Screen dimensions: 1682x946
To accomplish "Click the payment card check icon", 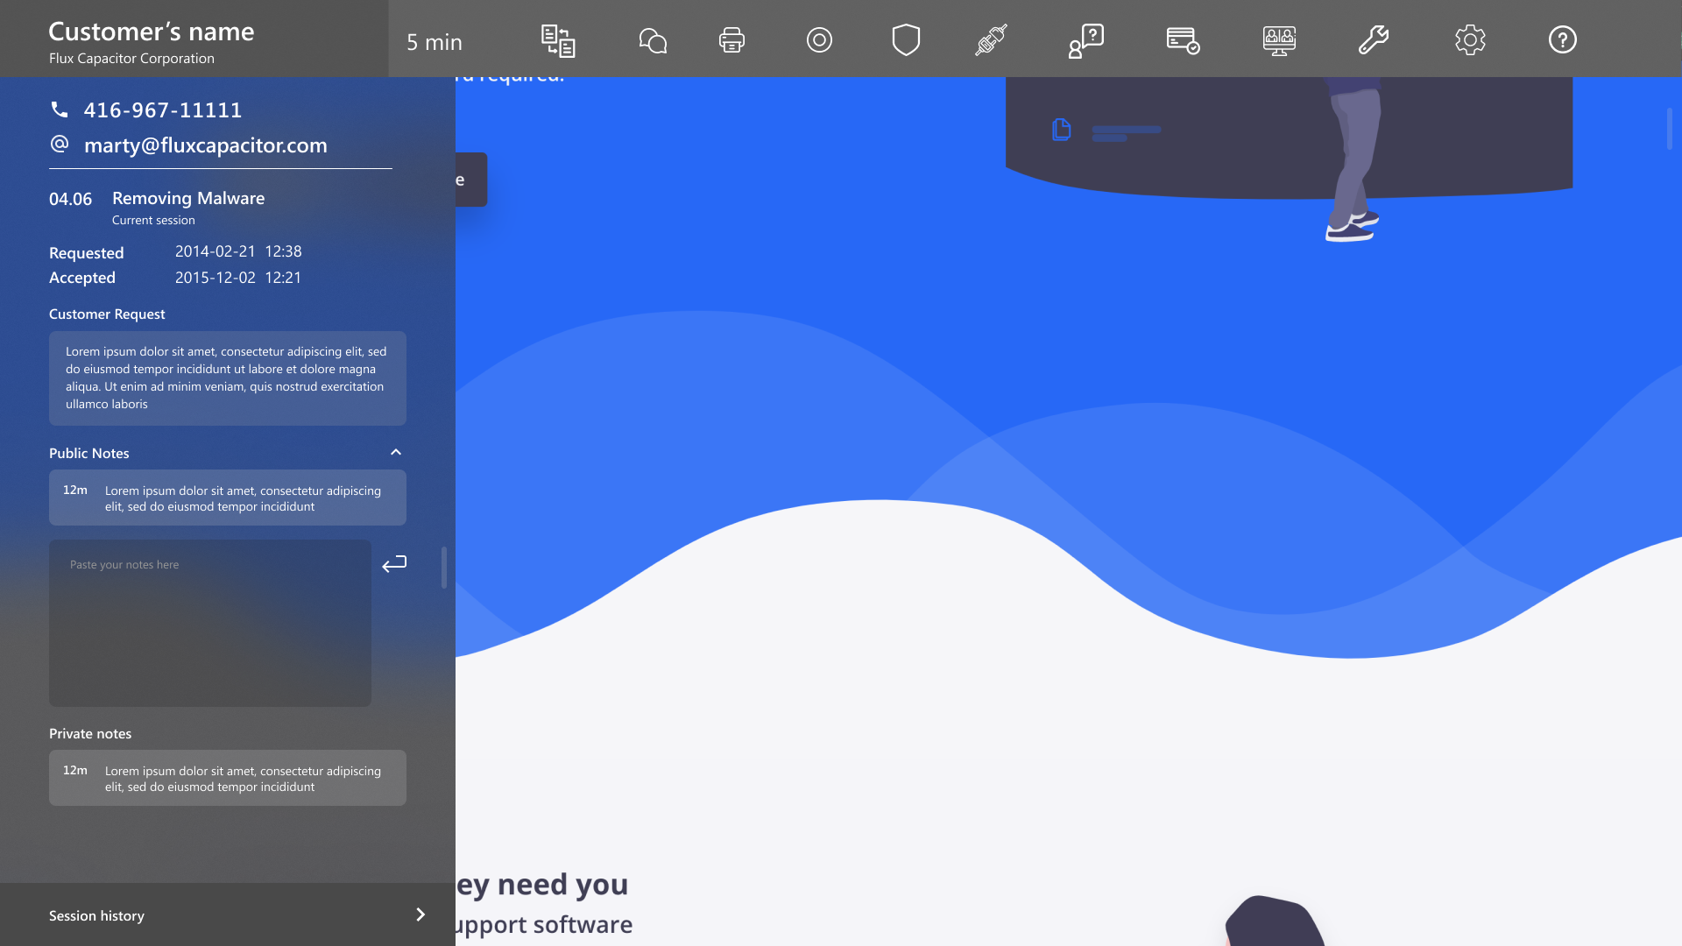I will [x=1183, y=40].
